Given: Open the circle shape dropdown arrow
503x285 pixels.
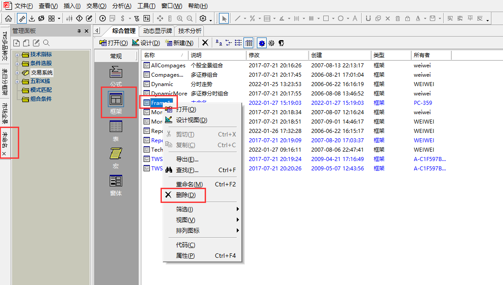Looking at the screenshot, I should point(348,19).
